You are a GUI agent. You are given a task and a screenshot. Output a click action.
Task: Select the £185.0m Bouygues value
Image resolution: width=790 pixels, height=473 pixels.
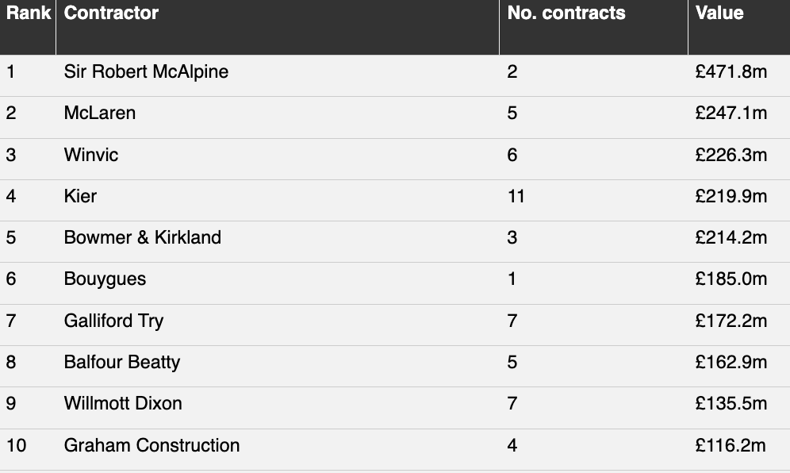click(731, 279)
